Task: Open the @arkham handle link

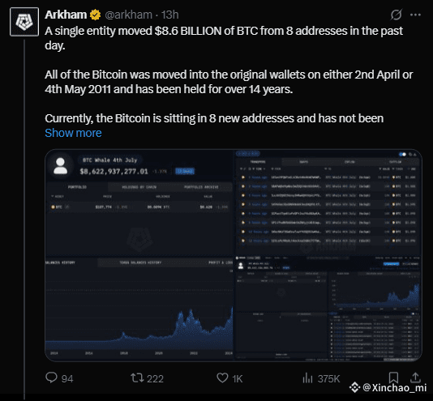Action: point(128,15)
